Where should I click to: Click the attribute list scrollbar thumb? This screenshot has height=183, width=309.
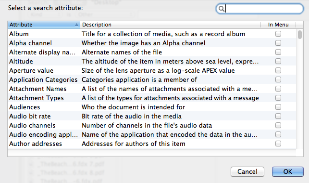[x=300, y=35]
